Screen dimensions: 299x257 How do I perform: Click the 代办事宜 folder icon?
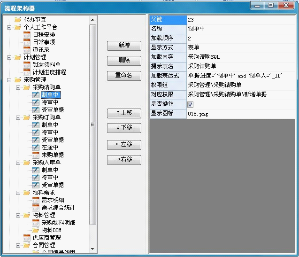coord(18,20)
